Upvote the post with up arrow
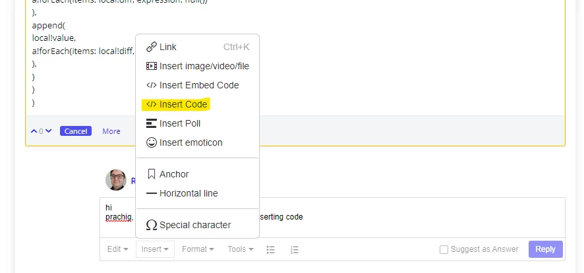Viewport: 584px width, 273px height. tap(34, 131)
